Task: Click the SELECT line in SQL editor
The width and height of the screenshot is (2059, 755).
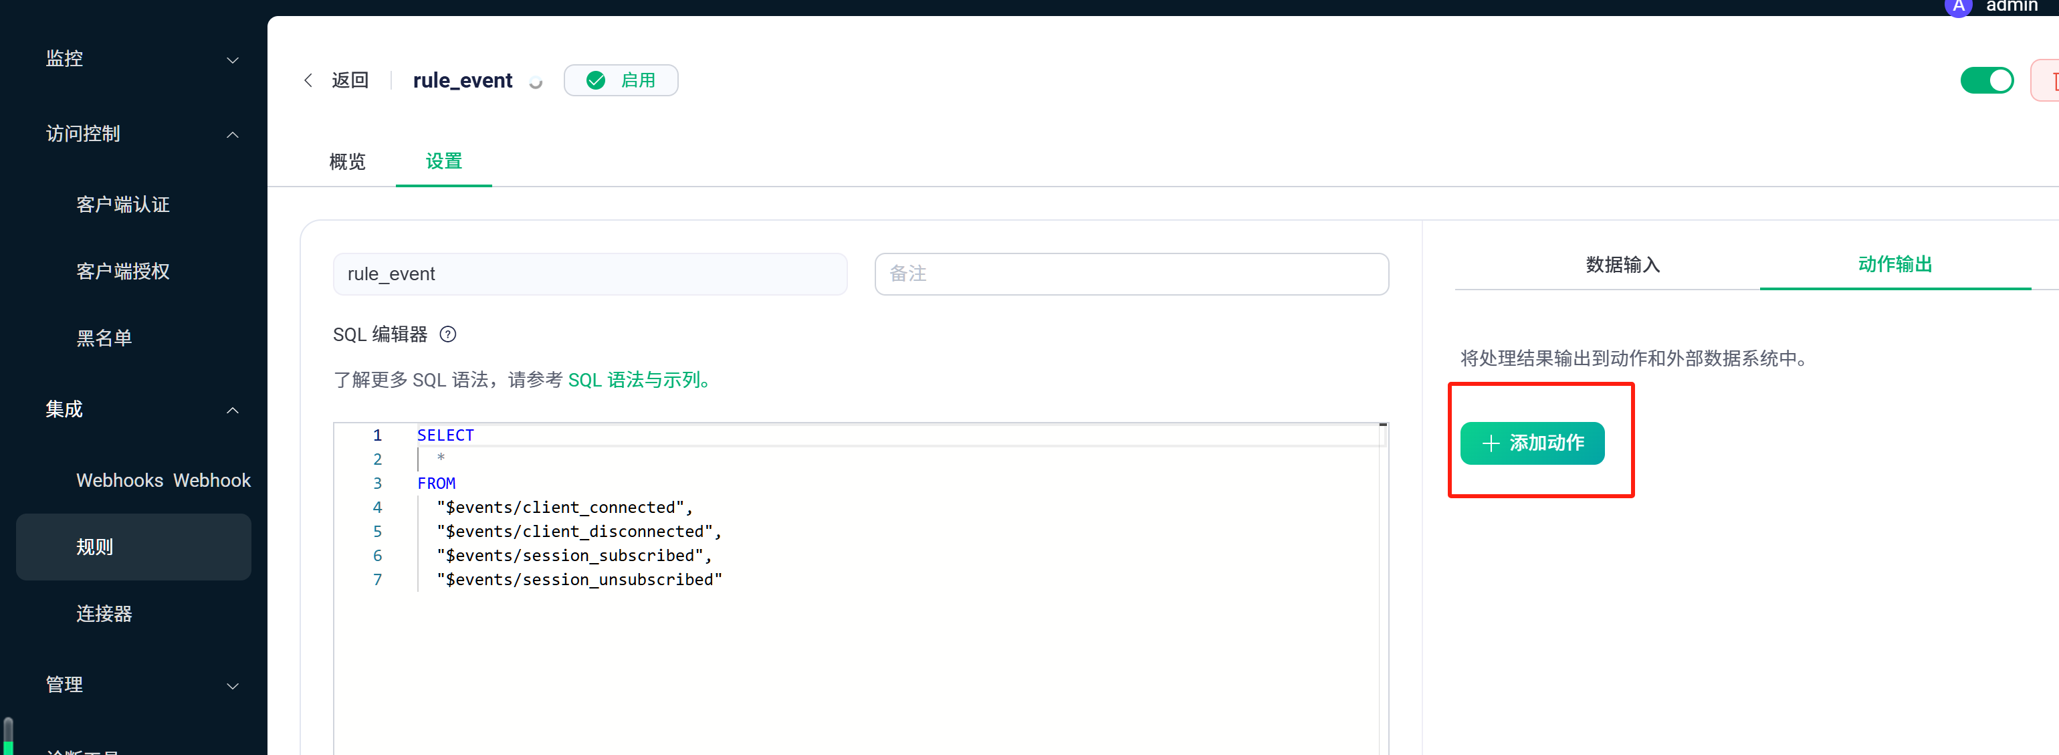Action: pos(445,435)
